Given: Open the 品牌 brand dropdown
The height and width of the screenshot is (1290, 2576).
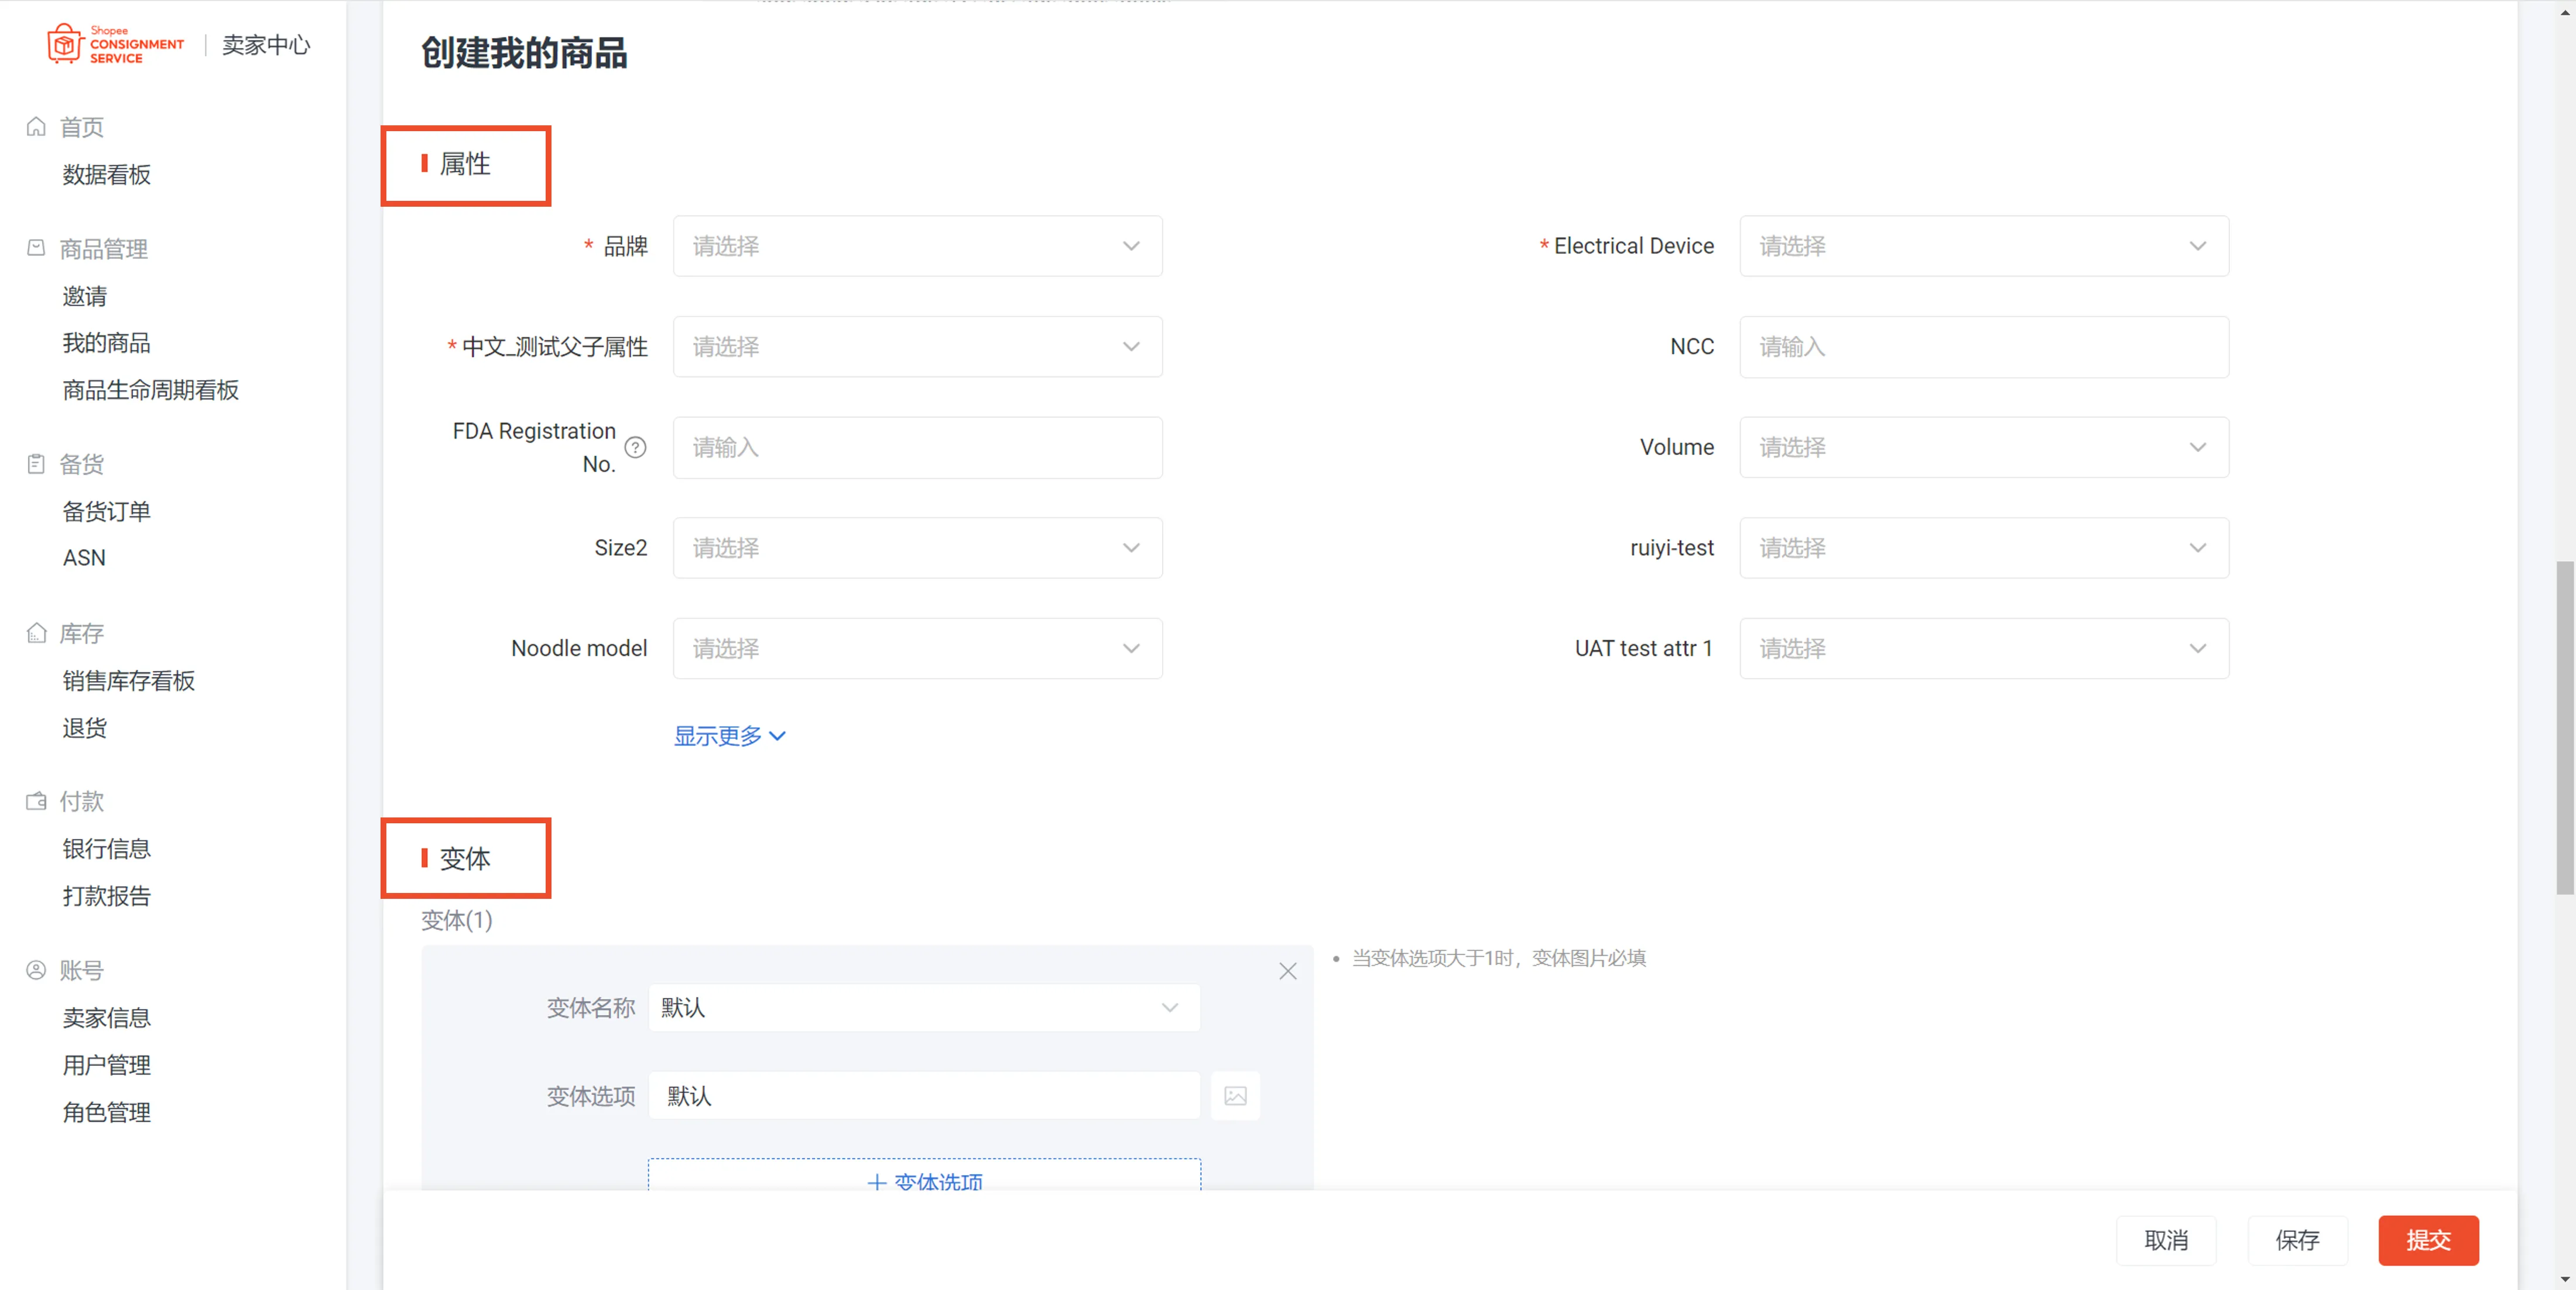Looking at the screenshot, I should pos(917,246).
